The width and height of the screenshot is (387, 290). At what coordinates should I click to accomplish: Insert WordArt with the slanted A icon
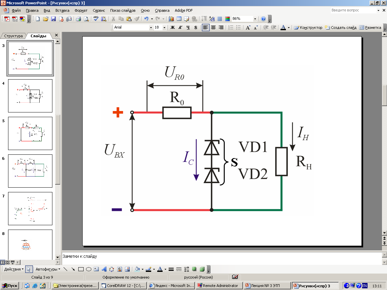click(x=104, y=269)
